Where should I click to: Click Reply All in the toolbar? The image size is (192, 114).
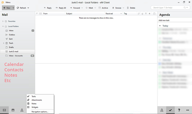[x=61, y=8]
